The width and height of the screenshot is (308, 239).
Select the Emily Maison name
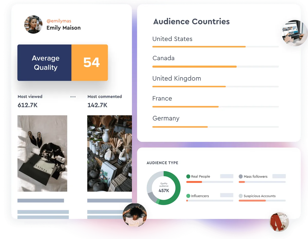[63, 28]
